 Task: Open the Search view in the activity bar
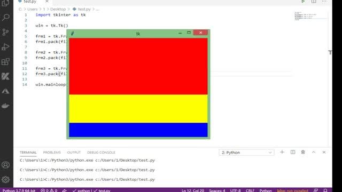pos(5,17)
